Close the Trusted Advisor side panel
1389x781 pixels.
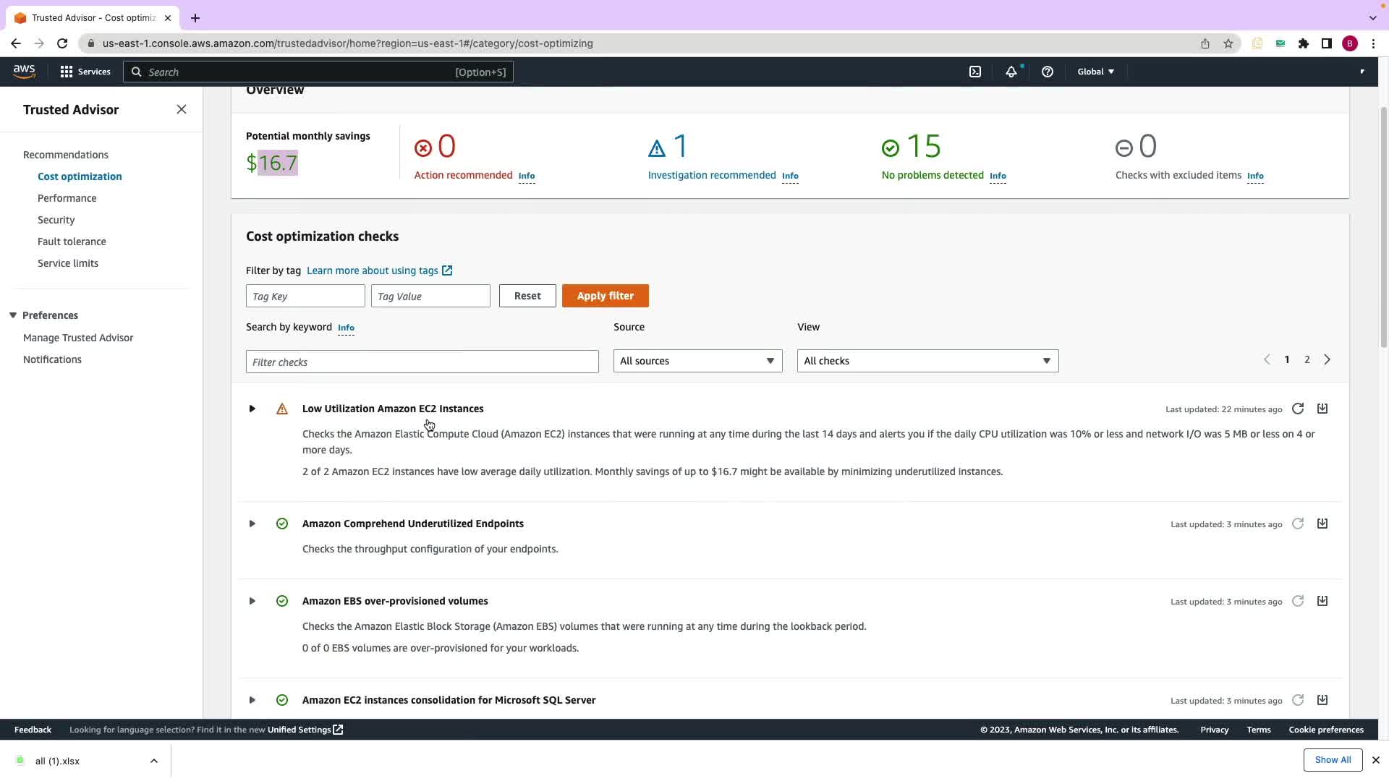(x=182, y=109)
